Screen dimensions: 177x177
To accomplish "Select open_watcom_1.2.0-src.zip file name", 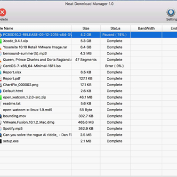I will coord(24,97).
